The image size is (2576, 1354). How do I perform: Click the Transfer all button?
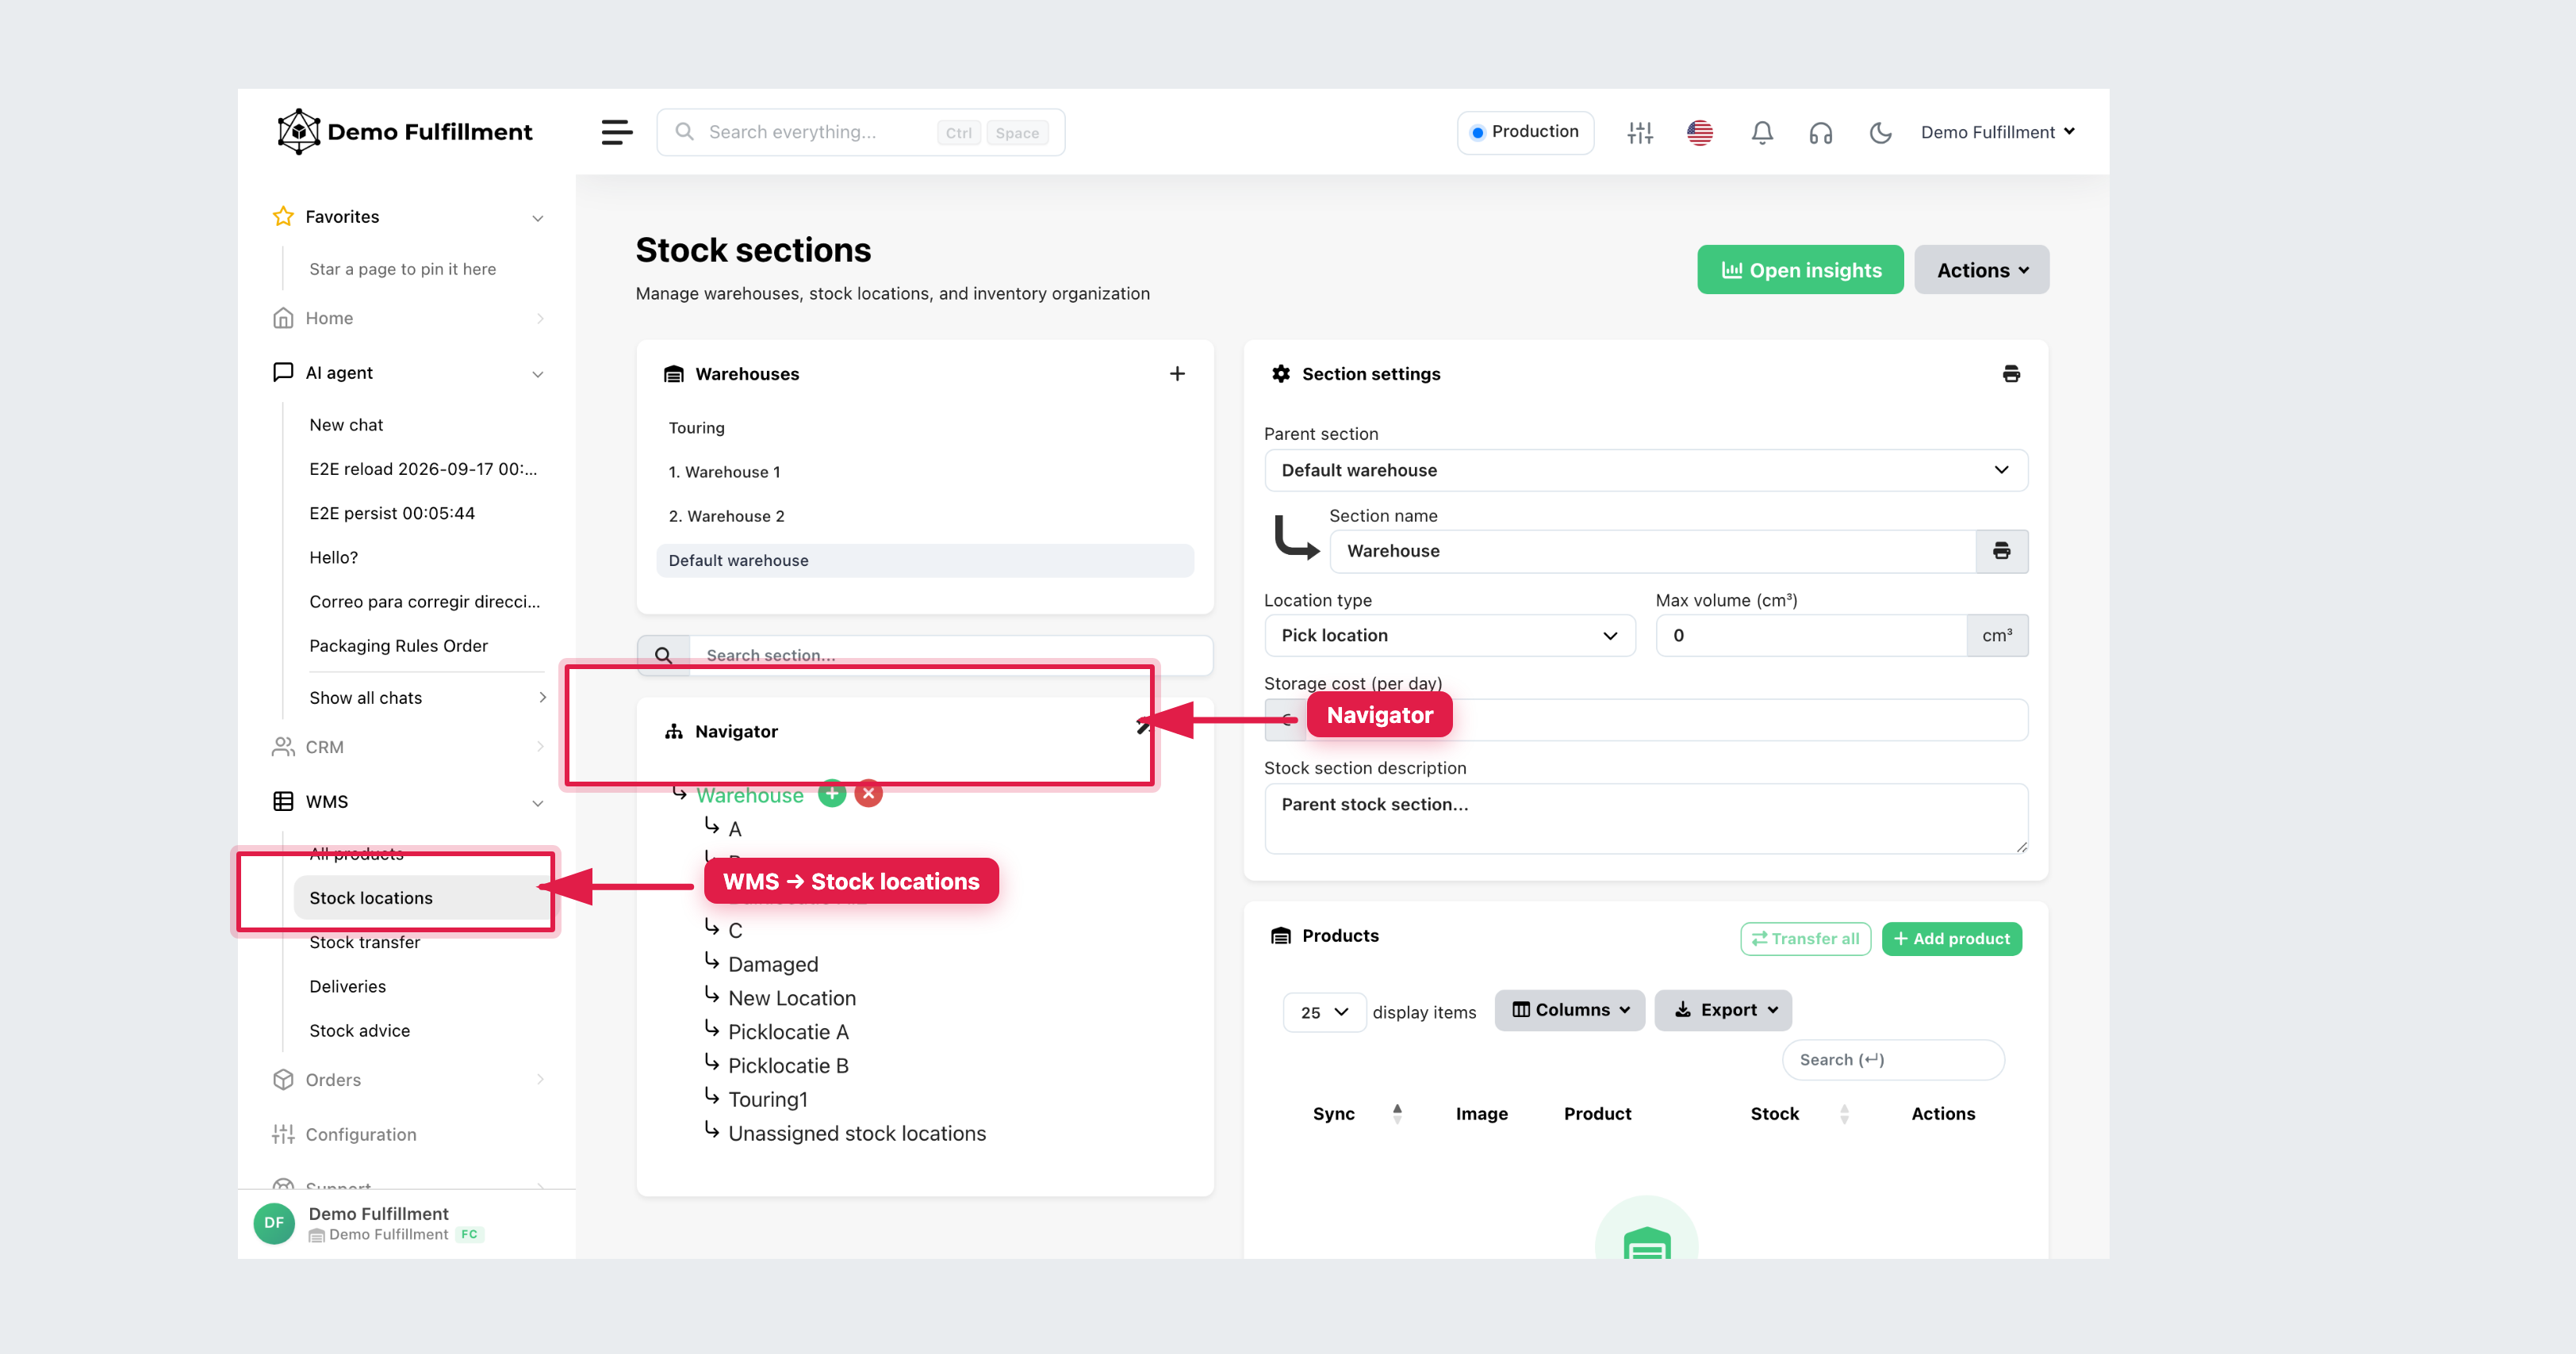coord(1805,939)
